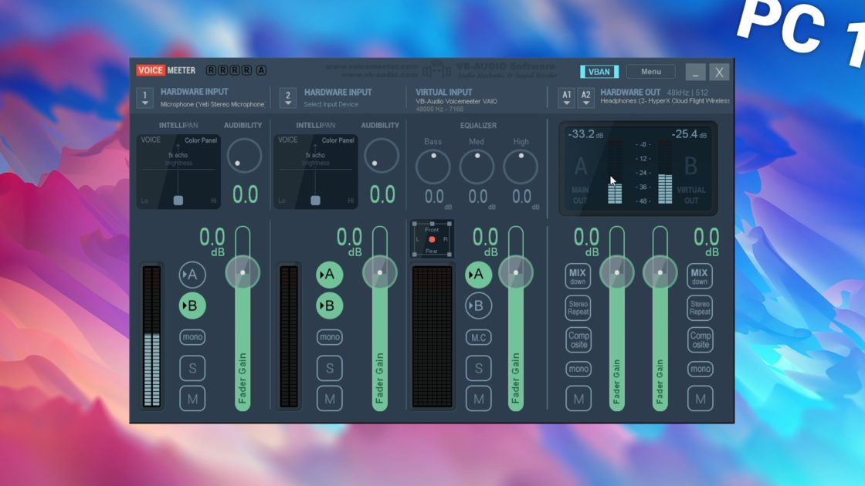Click Mix down on Virtual Out B
The width and height of the screenshot is (865, 486).
(700, 276)
